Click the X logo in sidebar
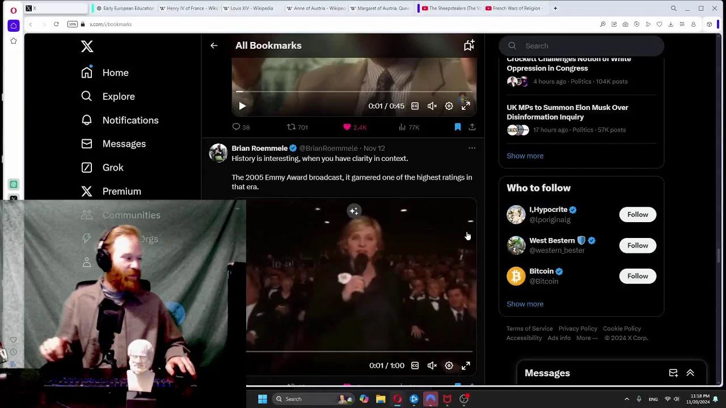726x408 pixels. 87,46
